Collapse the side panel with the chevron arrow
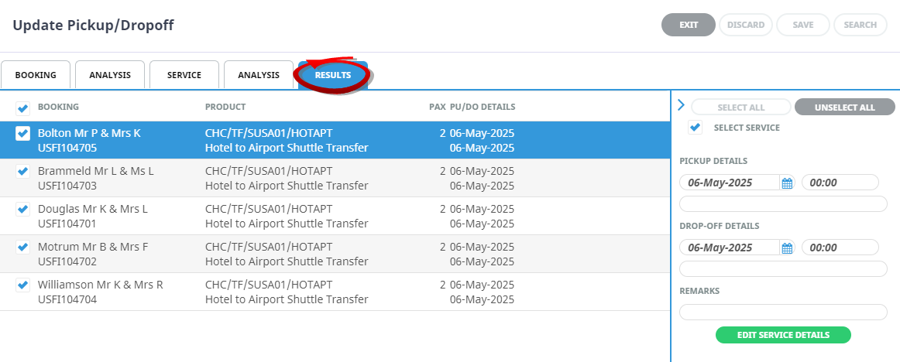 click(681, 105)
